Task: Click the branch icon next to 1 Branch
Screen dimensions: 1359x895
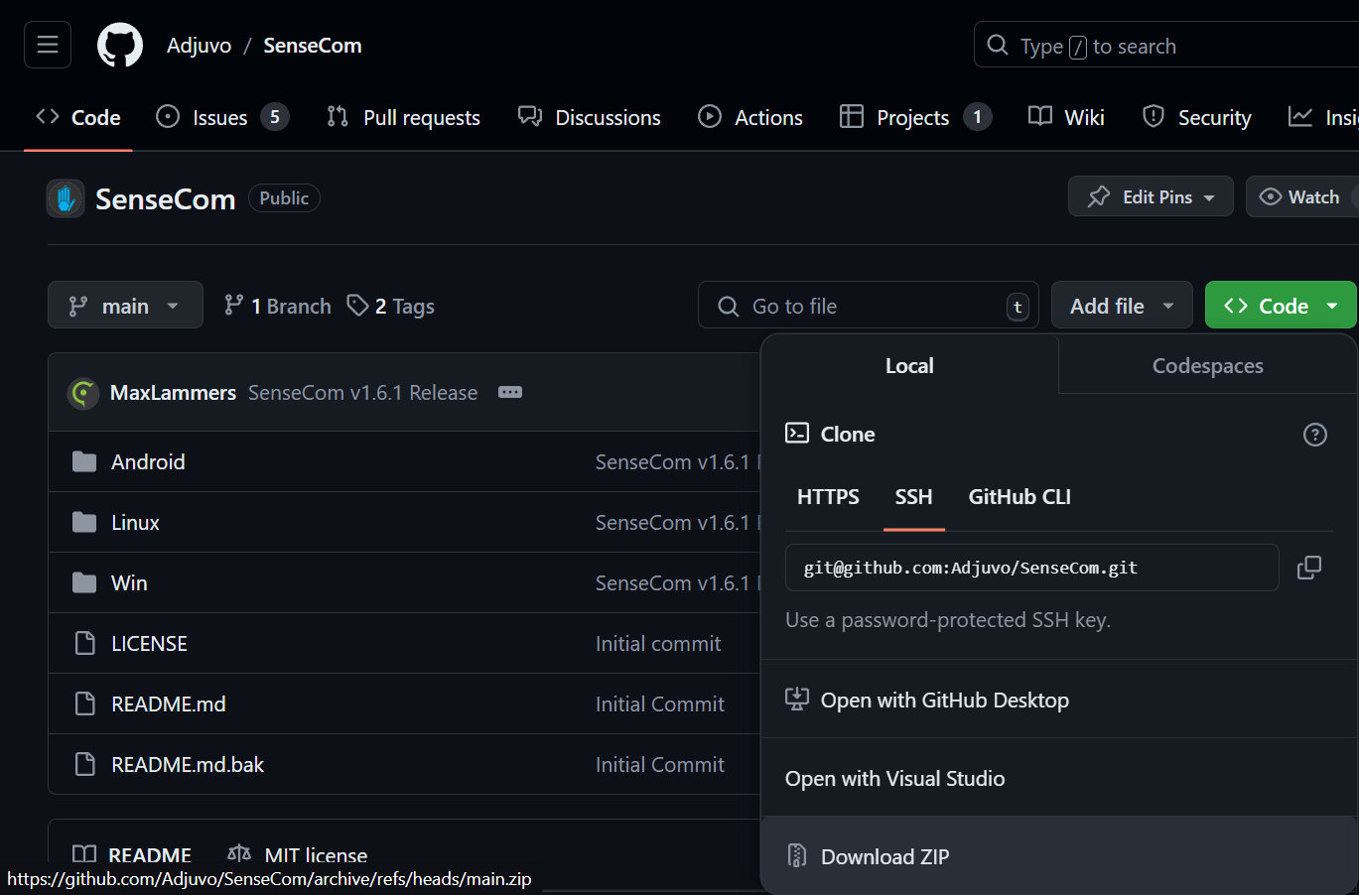Action: 235,305
